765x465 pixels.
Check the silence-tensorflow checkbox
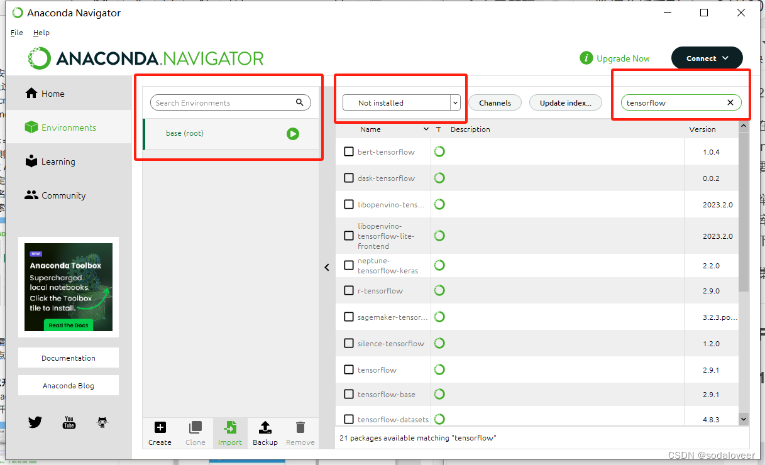click(349, 343)
